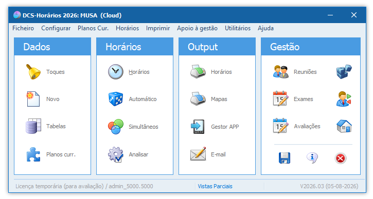Click the Simultâneos label

pyautogui.click(x=144, y=127)
